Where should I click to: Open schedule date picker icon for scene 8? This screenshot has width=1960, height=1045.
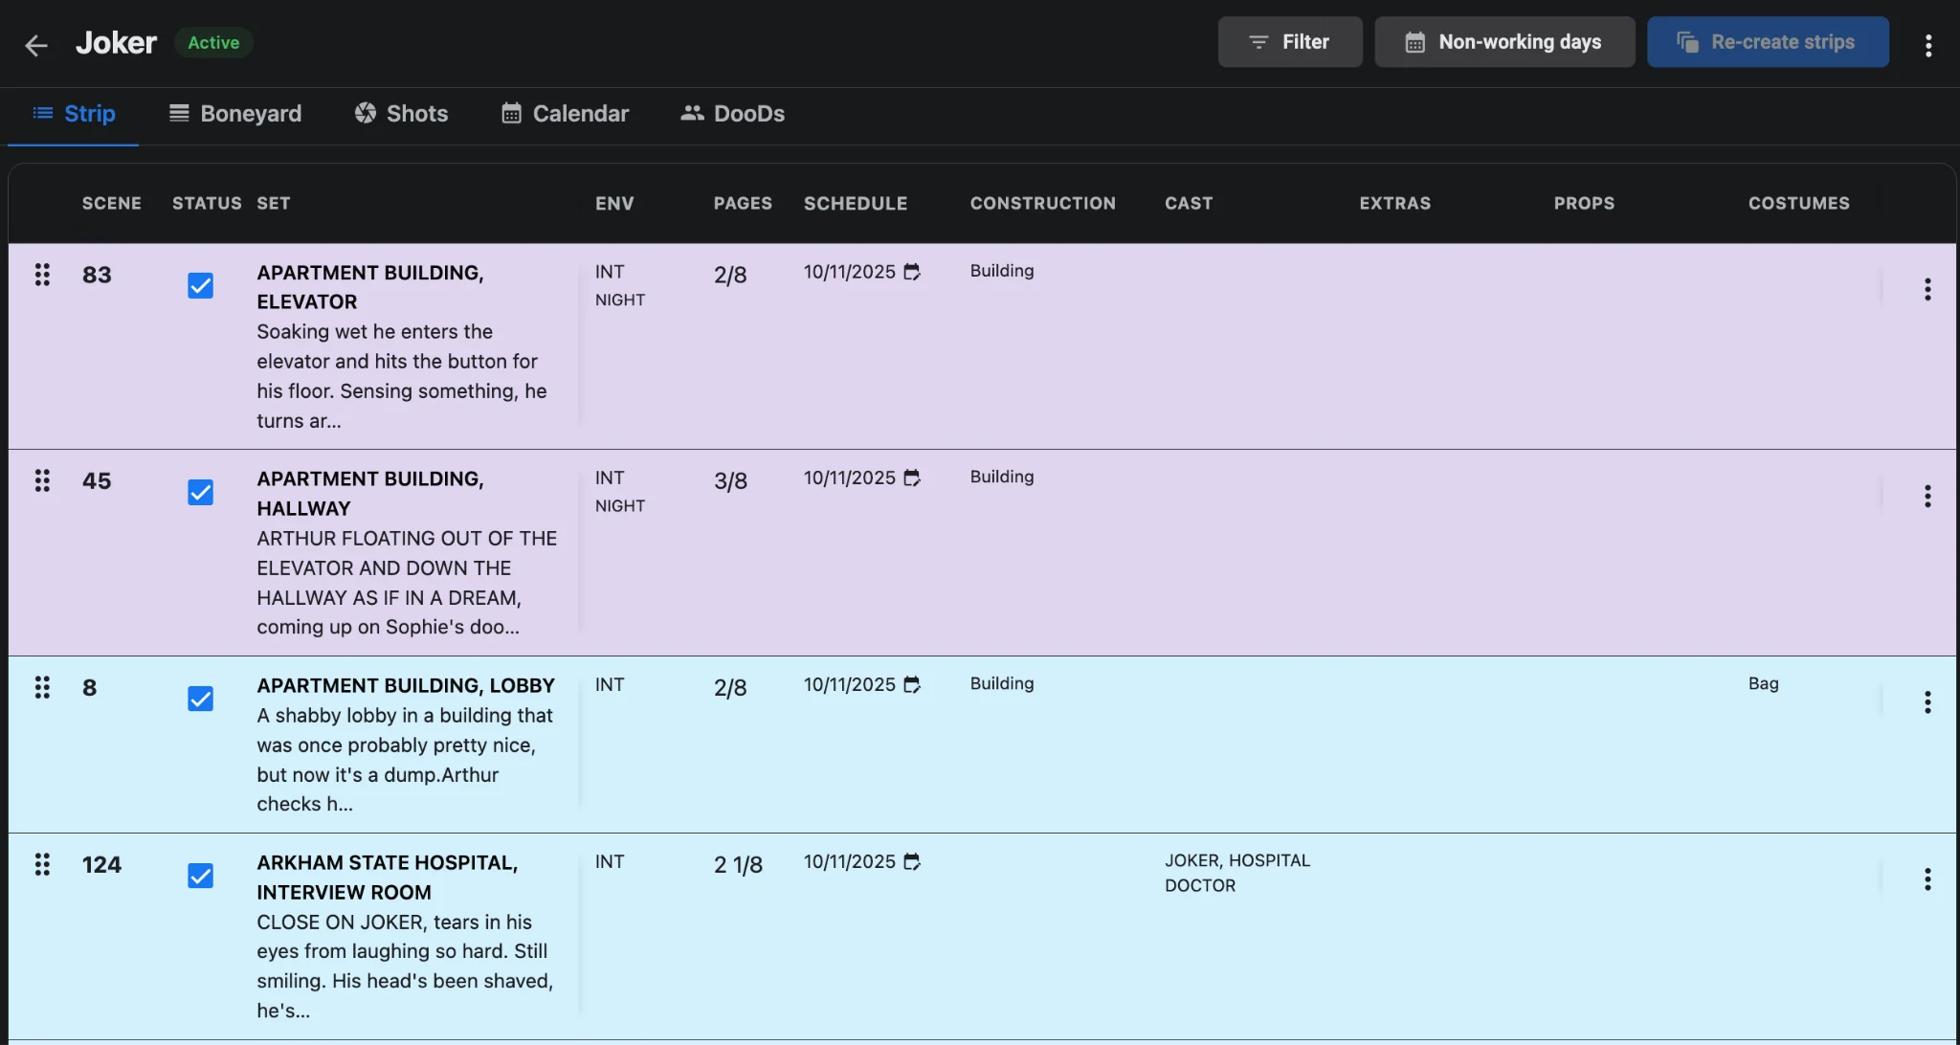(x=912, y=684)
